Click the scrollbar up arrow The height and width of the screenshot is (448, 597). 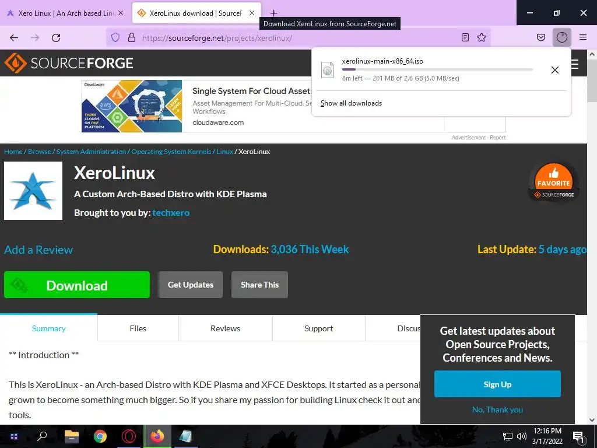[592, 54]
